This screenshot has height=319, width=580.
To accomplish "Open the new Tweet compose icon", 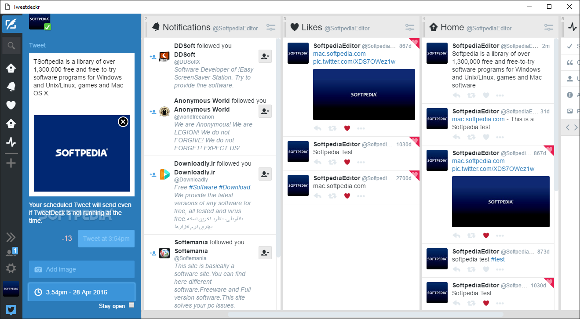I will [11, 24].
